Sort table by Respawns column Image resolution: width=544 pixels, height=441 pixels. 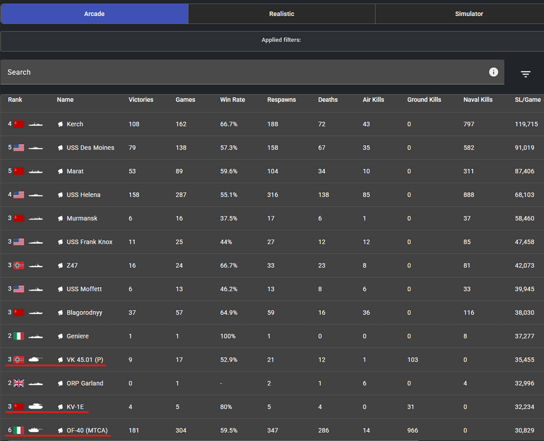(x=281, y=100)
